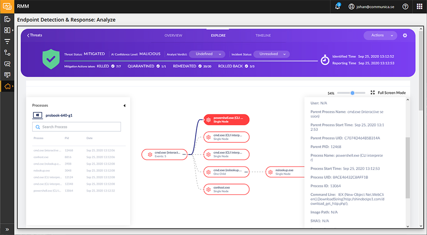Screen dimensions: 427x235
Task: Sort by Process column header
Action: pyautogui.click(x=38, y=138)
